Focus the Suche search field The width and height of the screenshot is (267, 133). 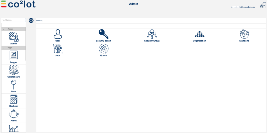point(14,20)
